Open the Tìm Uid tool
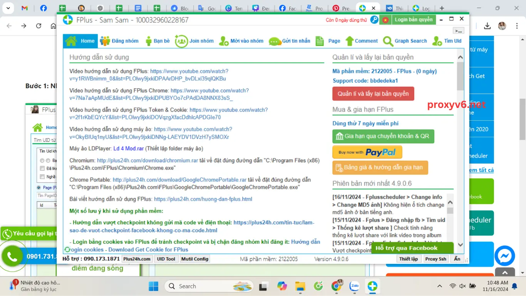526x296 pixels. pyautogui.click(x=447, y=41)
